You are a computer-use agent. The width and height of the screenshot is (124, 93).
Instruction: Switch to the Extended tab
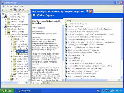(x=37, y=83)
